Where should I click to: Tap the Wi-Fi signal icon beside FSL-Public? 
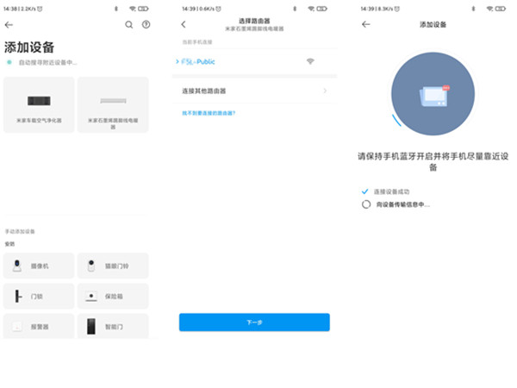(310, 62)
